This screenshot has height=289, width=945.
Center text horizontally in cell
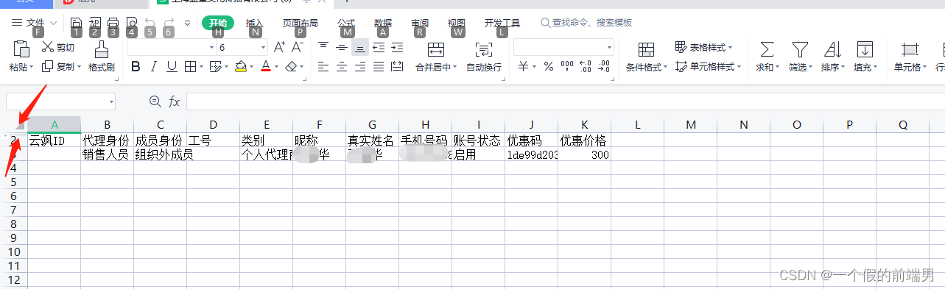342,67
